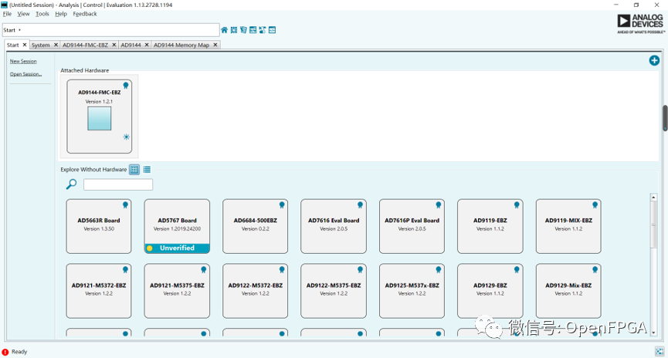
Task: Open the Help menu
Action: pos(61,14)
